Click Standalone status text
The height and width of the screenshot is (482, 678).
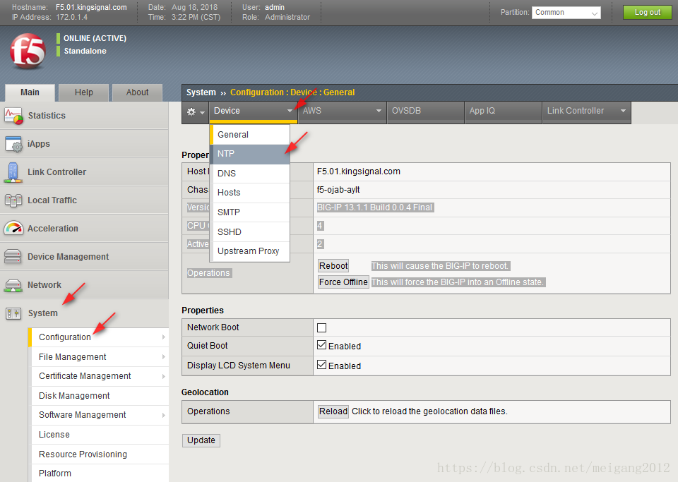(x=85, y=51)
